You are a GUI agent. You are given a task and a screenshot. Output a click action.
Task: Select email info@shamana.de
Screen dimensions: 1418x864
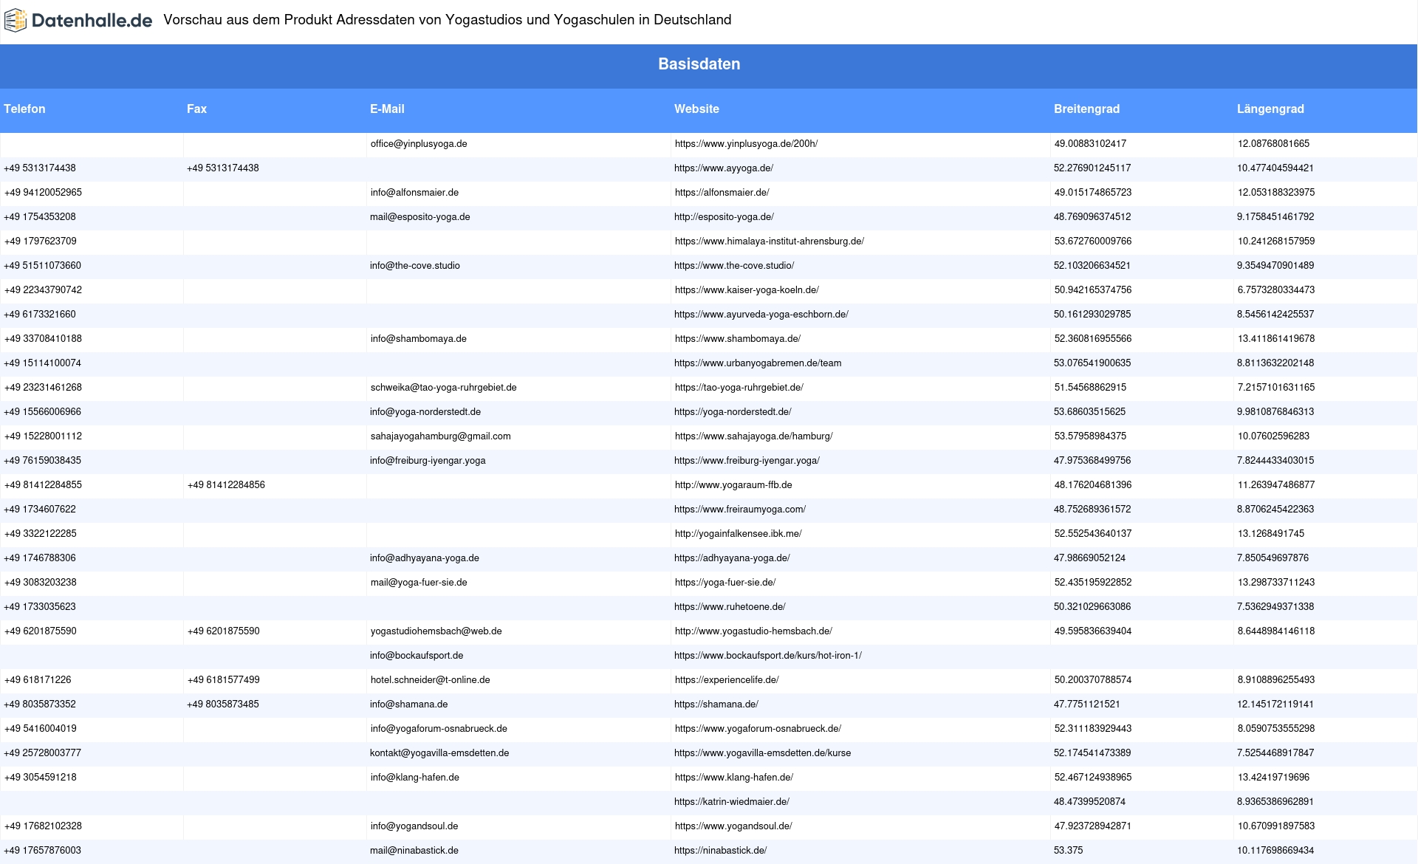coord(409,704)
